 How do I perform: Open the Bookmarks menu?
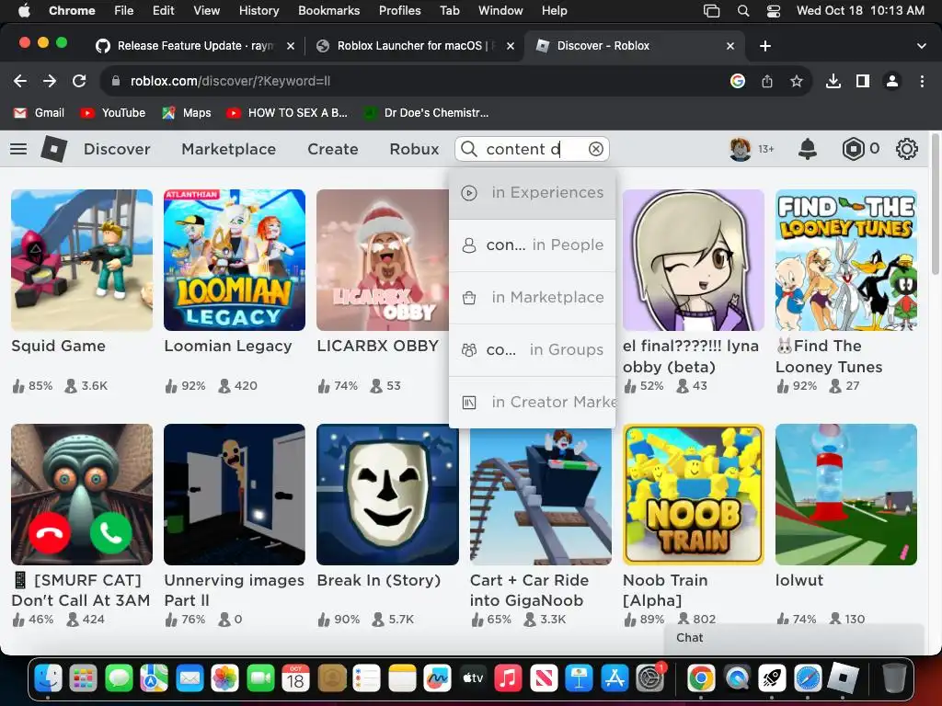point(328,11)
